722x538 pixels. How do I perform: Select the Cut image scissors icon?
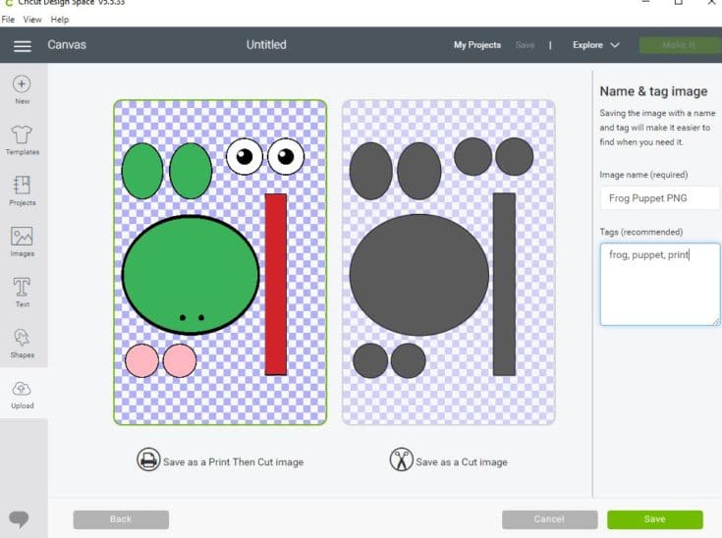(x=401, y=459)
